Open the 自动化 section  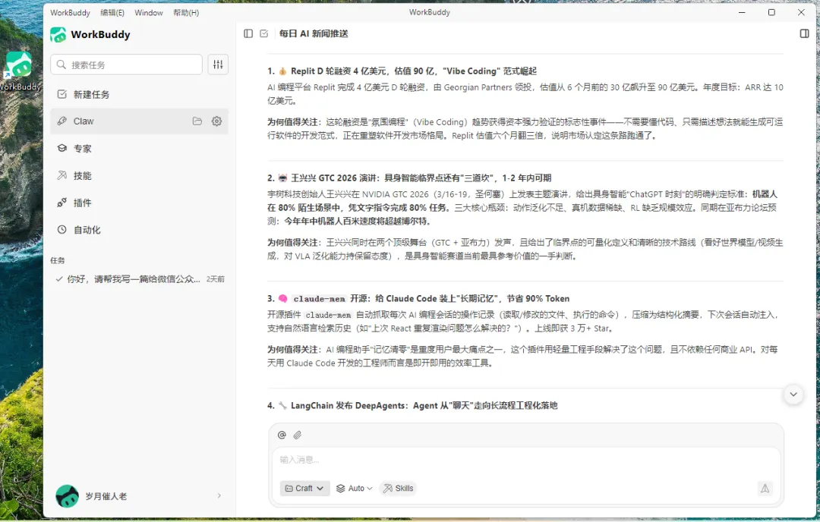coord(139,230)
